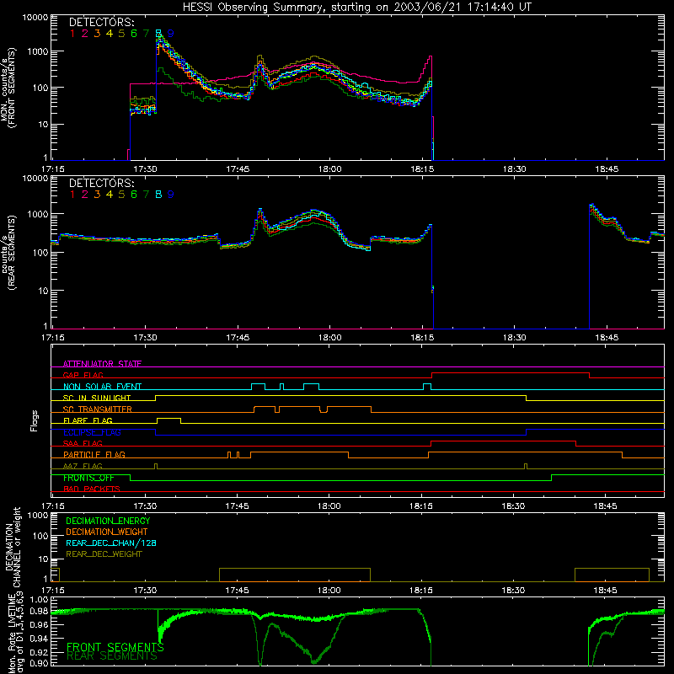The width and height of the screenshot is (674, 674).
Task: Click the HESSI Observing Summary plot title
Action: [x=356, y=7]
